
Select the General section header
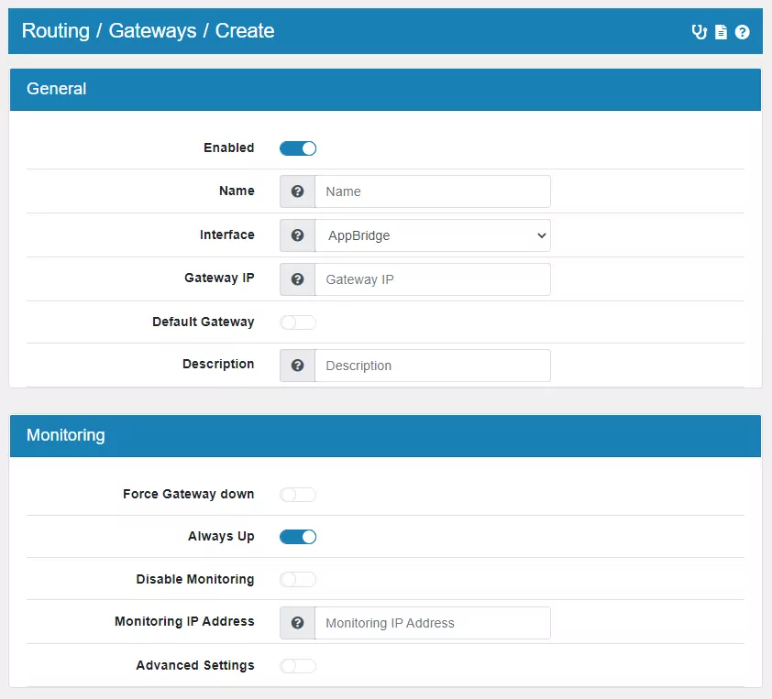pyautogui.click(x=56, y=89)
